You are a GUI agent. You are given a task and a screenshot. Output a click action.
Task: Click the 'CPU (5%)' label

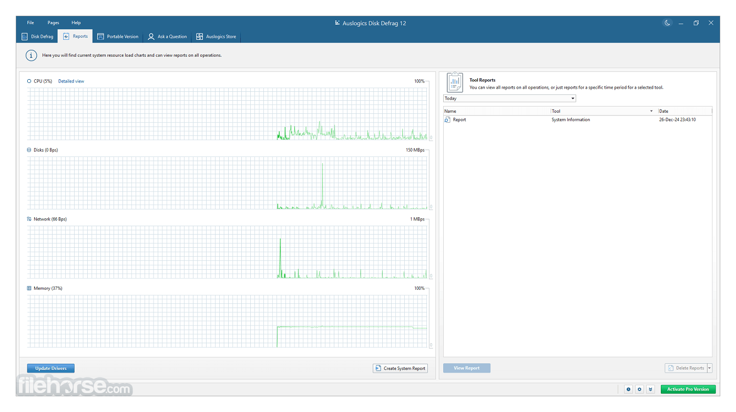click(x=43, y=81)
